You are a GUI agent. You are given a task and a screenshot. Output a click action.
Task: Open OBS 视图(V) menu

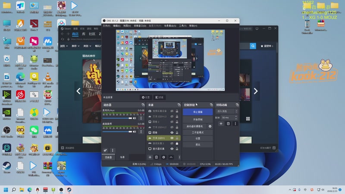coord(127,26)
